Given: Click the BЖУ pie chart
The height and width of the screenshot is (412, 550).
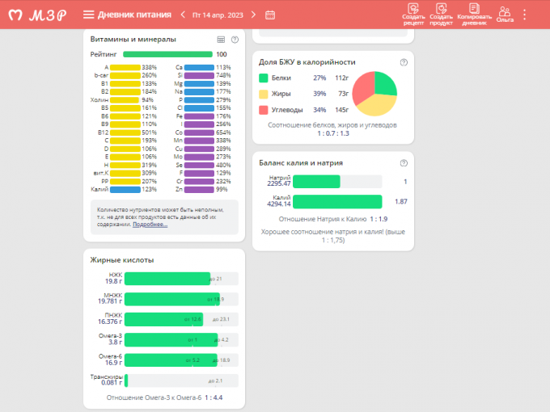Looking at the screenshot, I should pyautogui.click(x=374, y=93).
